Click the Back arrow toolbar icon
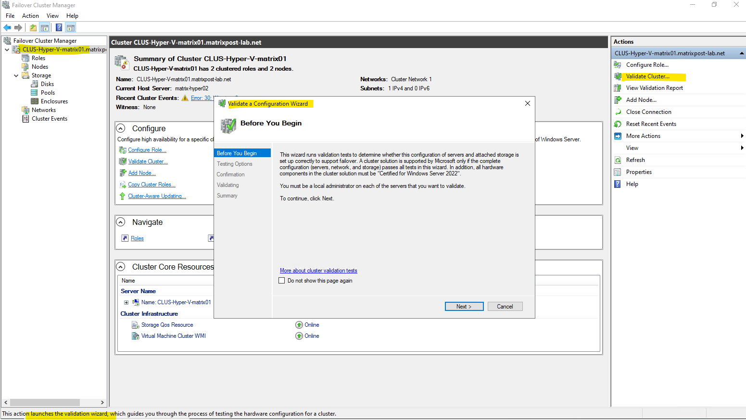 coord(7,27)
